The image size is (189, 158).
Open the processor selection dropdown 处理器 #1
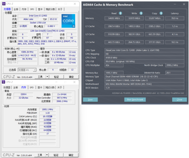click(x=27, y=70)
